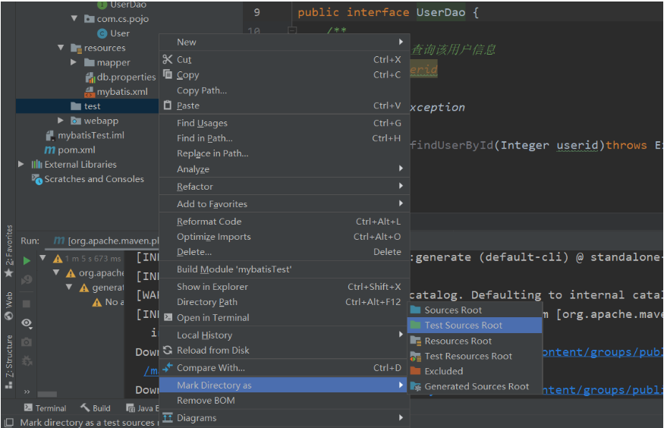Collapse the com.cs.pojo package
This screenshot has width=664, height=428.
[x=74, y=19]
